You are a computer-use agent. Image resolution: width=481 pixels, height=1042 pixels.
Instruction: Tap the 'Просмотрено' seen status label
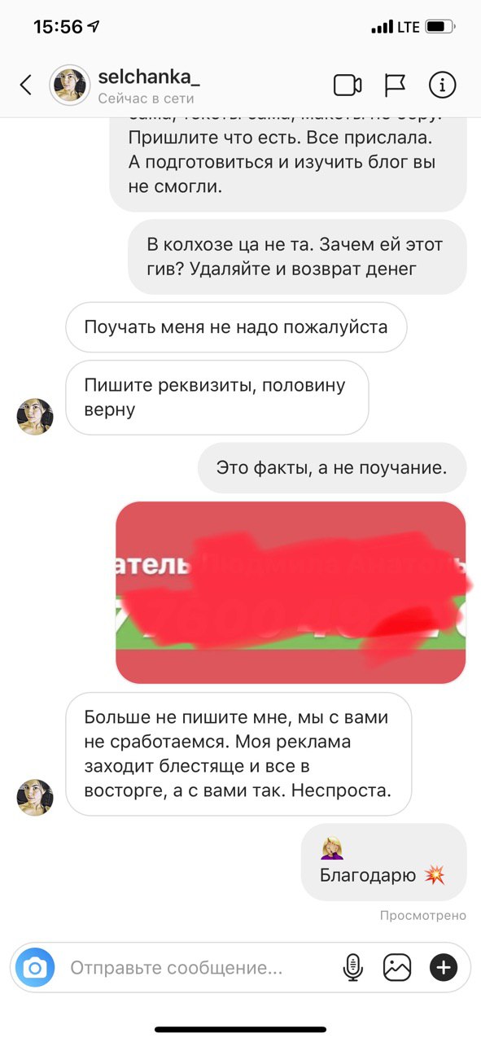coord(423,916)
